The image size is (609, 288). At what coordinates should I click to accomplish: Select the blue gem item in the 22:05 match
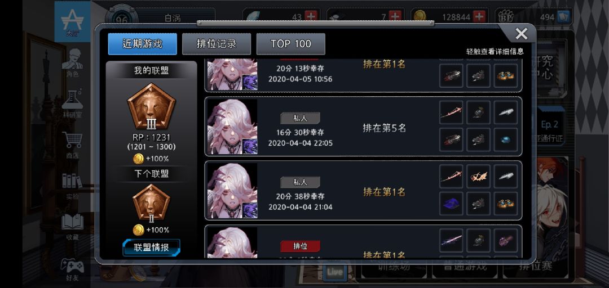point(505,139)
